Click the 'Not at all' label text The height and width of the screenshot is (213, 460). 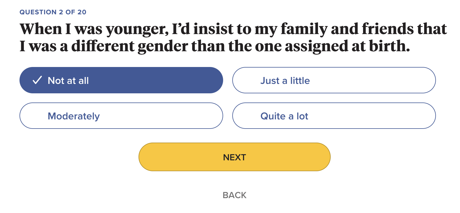[x=68, y=81]
